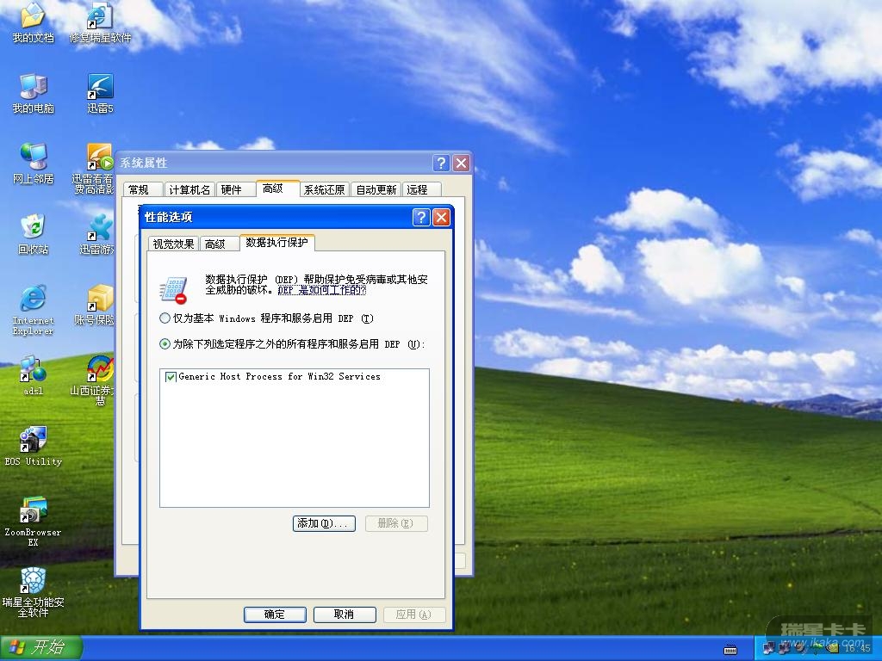Open the 自动更新 tab in 系统属性
Image resolution: width=882 pixels, height=661 pixels.
pyautogui.click(x=376, y=189)
